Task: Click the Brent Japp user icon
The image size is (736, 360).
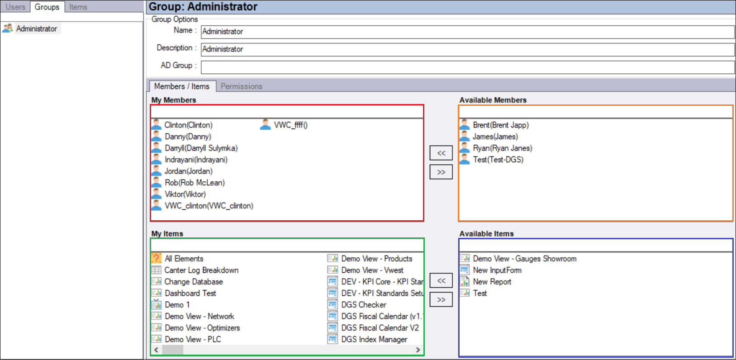Action: pyautogui.click(x=465, y=125)
